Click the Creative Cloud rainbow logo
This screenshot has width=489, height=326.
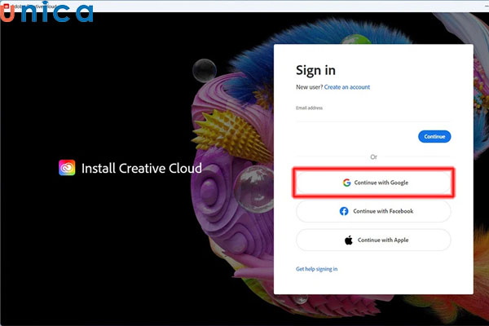tap(68, 168)
